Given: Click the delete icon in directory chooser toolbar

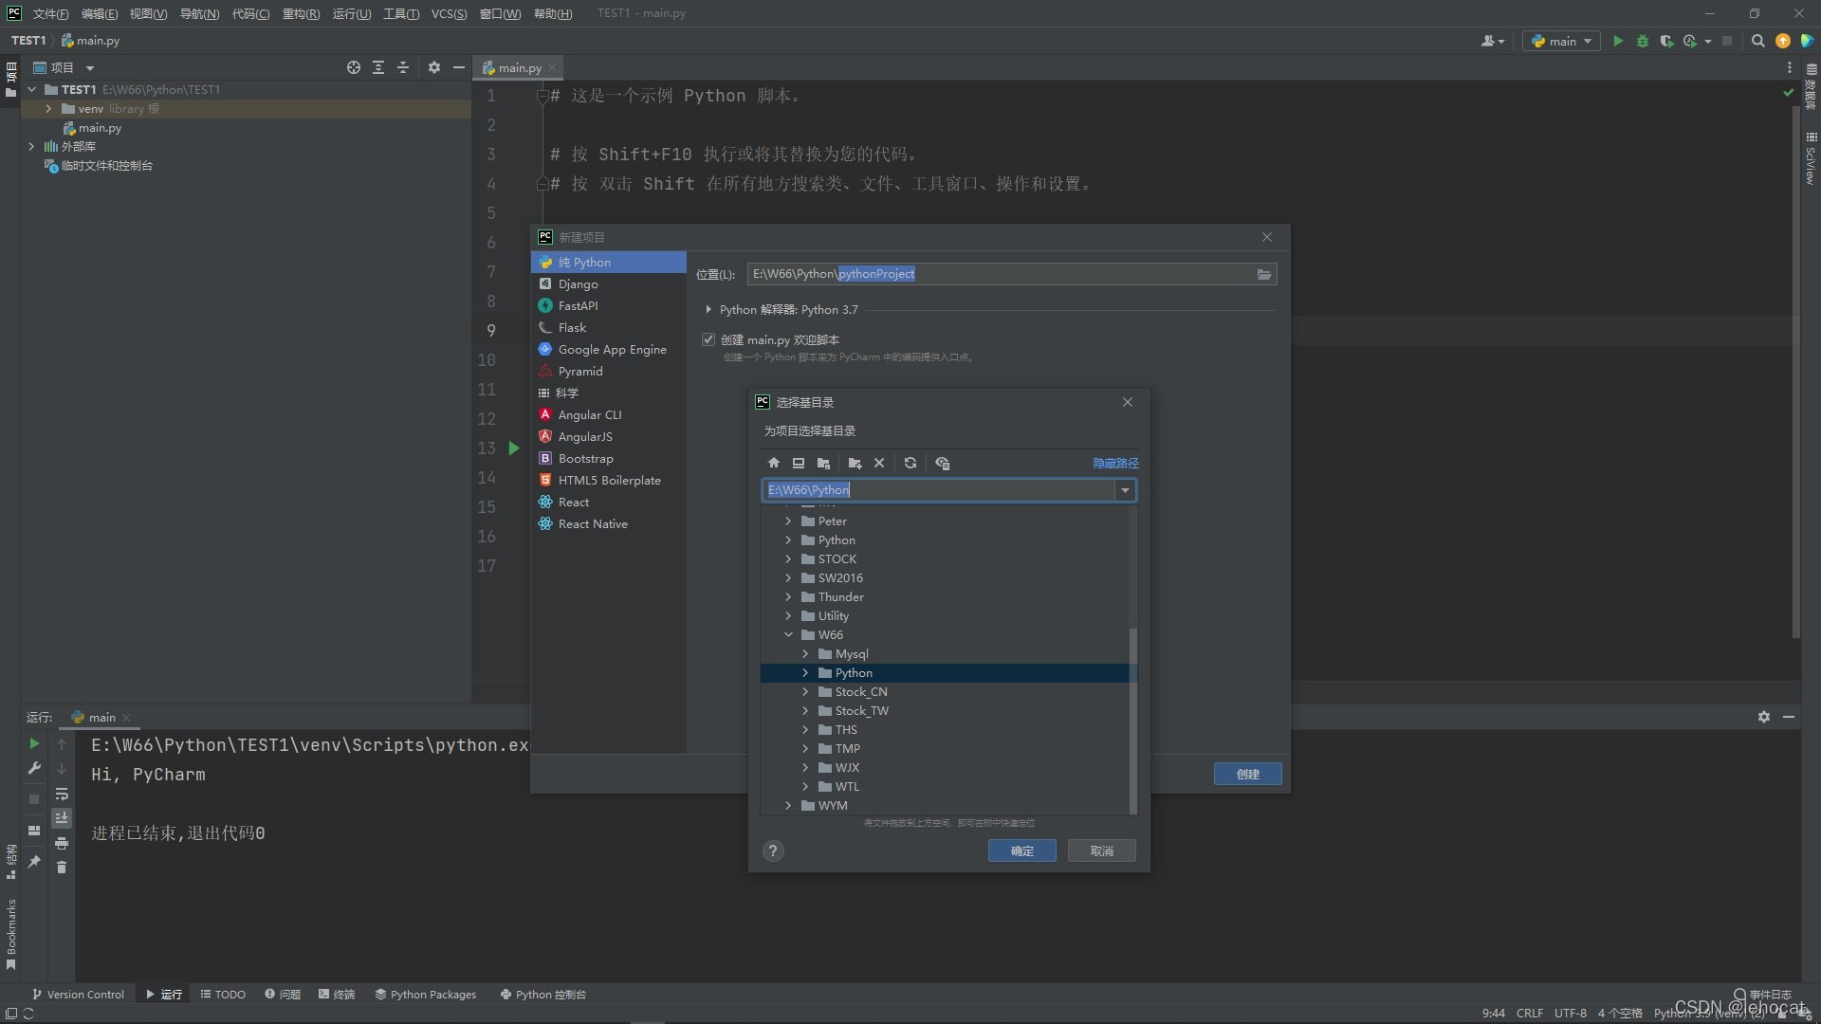Looking at the screenshot, I should (x=879, y=463).
